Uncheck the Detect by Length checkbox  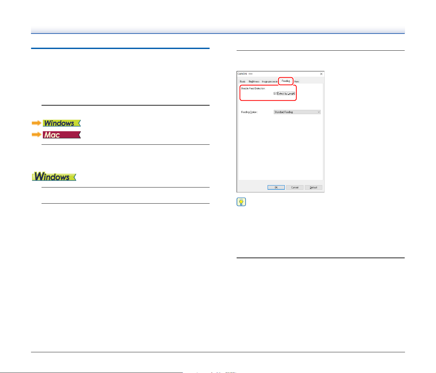pyautogui.click(x=276, y=93)
